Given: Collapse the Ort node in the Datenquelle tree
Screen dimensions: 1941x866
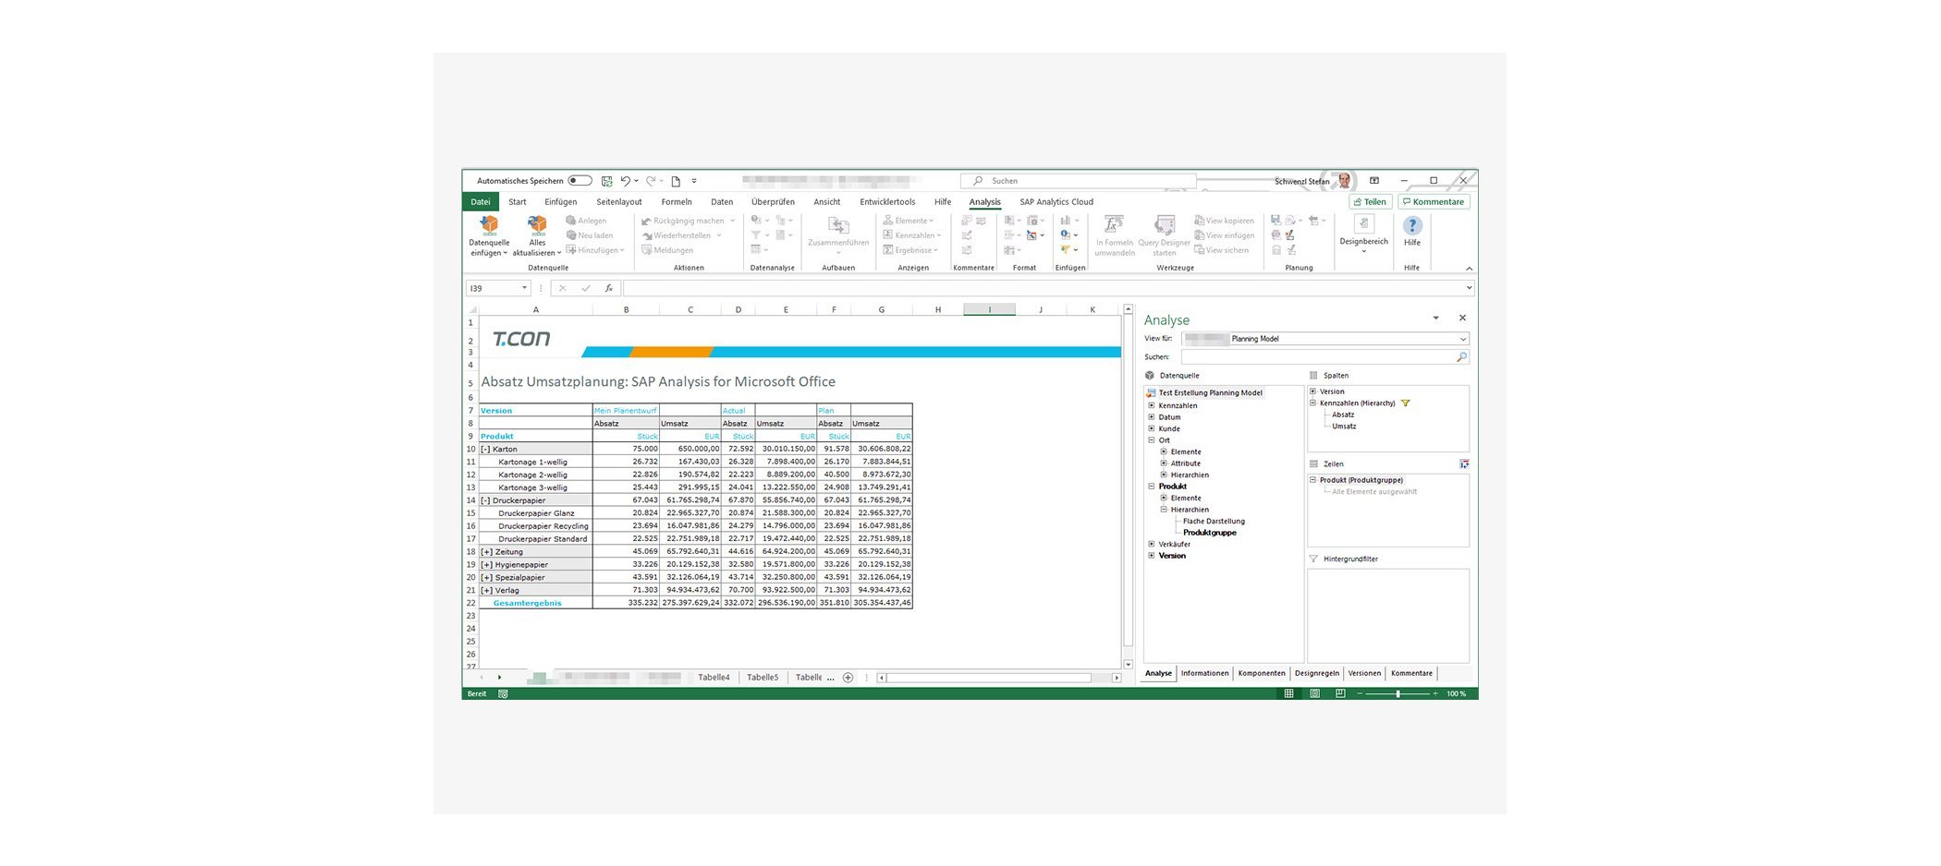Looking at the screenshot, I should tap(1151, 440).
